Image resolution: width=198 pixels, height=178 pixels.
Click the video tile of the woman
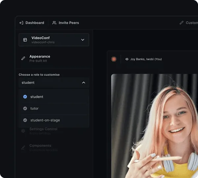[154, 126]
